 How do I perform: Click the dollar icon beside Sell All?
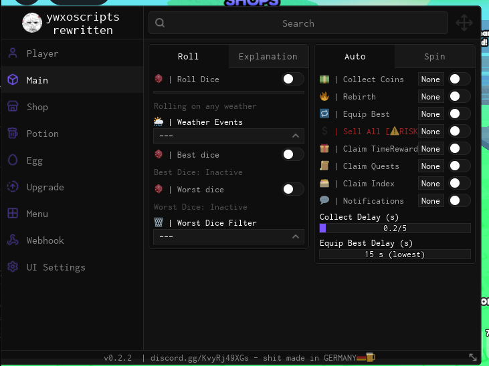[324, 131]
